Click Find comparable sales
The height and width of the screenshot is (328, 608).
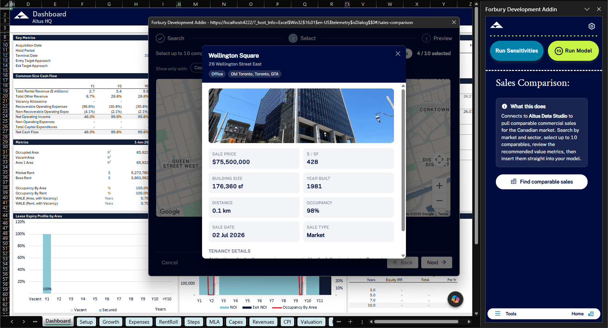click(x=542, y=182)
